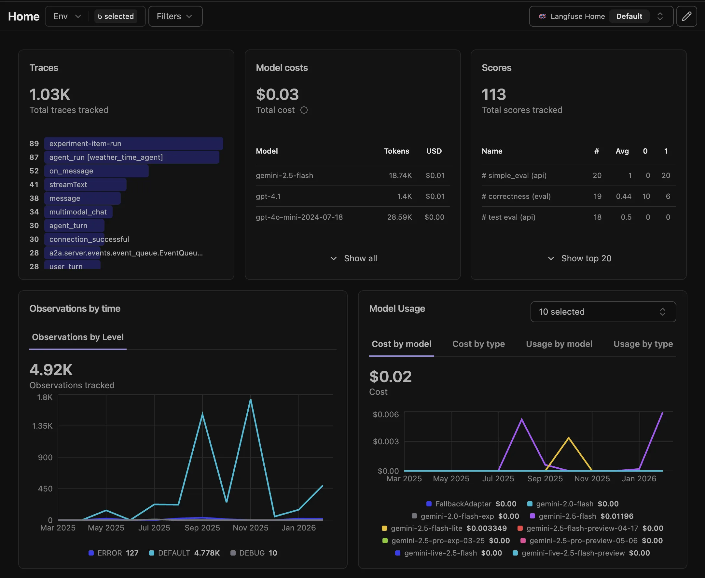Click the gemini-2.5-flash-preview-04-17 legend entry
Image resolution: width=705 pixels, height=578 pixels.
pyautogui.click(x=590, y=529)
